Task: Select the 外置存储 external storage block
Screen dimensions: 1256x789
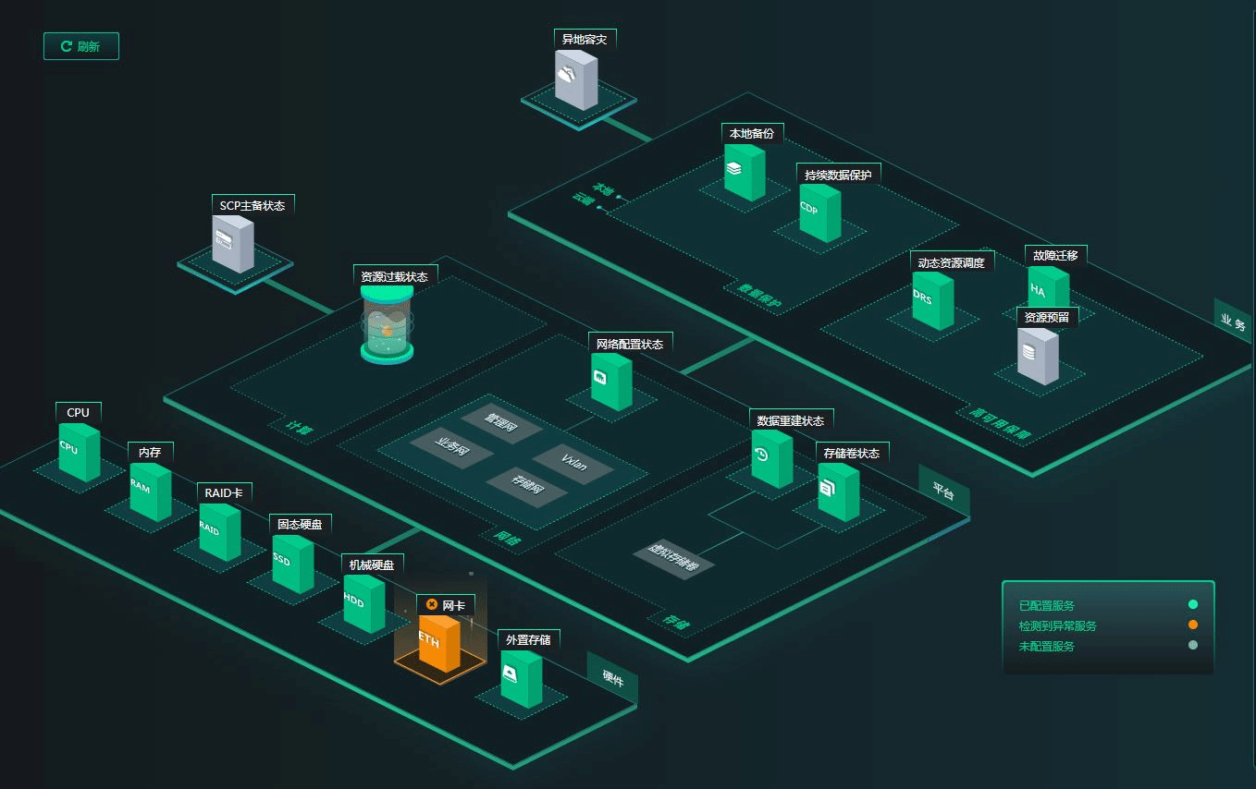Action: (x=521, y=678)
